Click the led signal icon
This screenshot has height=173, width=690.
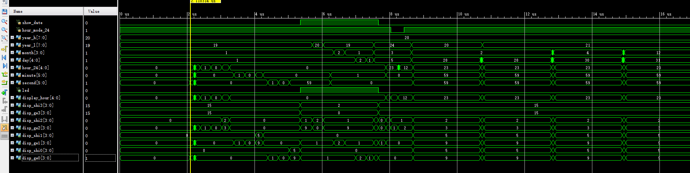(x=18, y=90)
